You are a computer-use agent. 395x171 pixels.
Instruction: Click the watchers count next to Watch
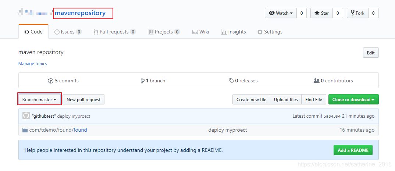coord(302,13)
